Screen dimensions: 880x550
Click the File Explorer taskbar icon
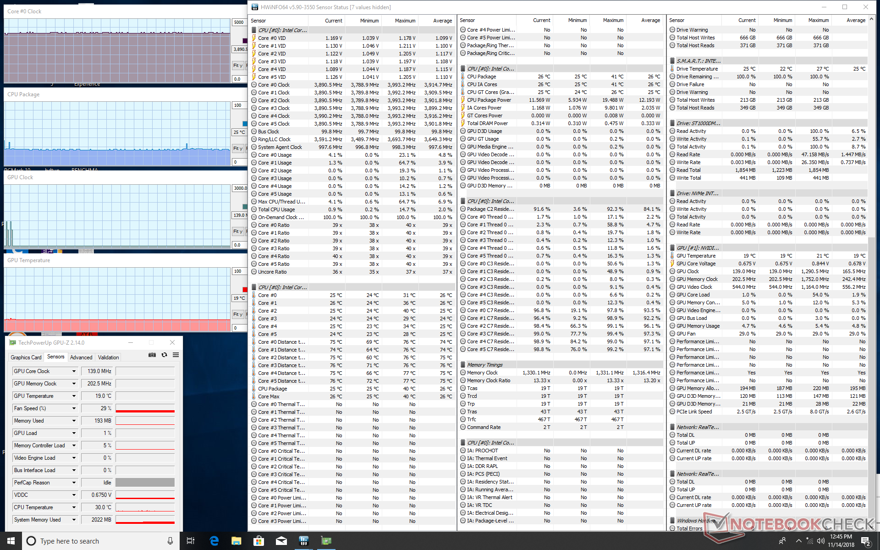pos(236,541)
